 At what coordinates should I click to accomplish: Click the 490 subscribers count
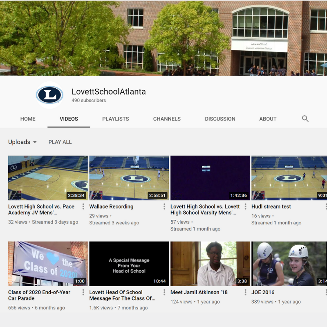coord(89,100)
